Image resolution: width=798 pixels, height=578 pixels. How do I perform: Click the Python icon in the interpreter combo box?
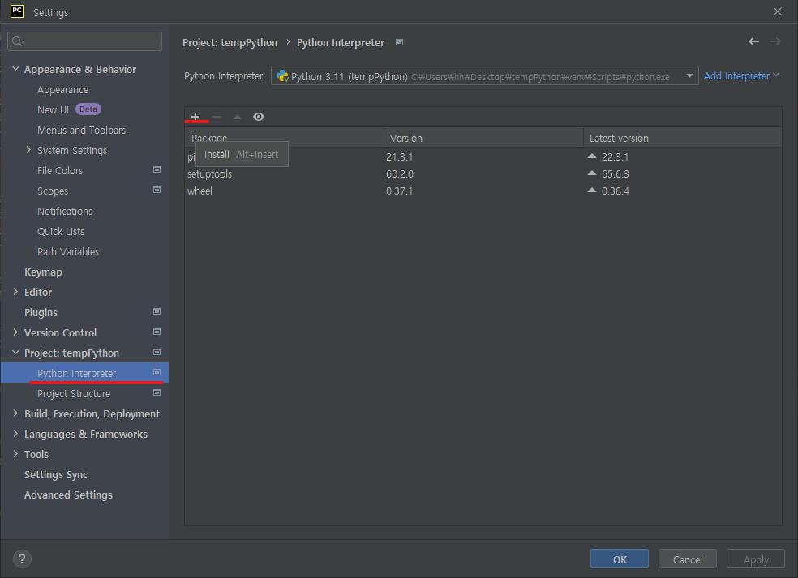[x=282, y=76]
